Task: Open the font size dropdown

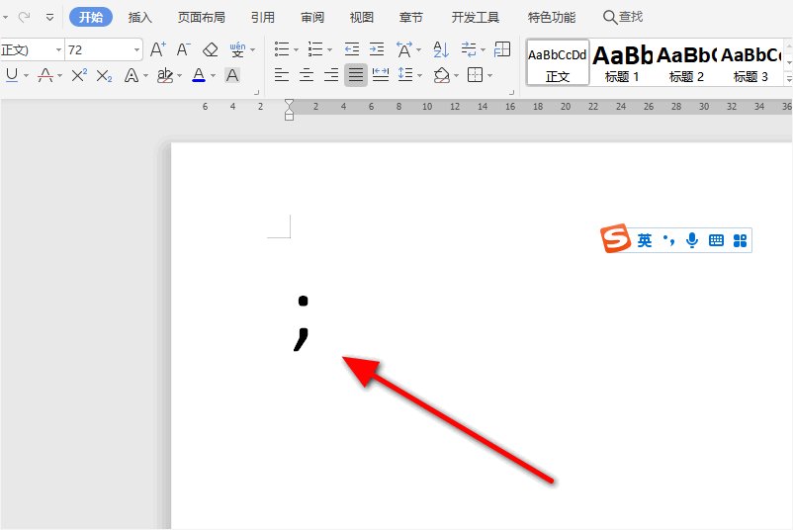Action: (136, 49)
